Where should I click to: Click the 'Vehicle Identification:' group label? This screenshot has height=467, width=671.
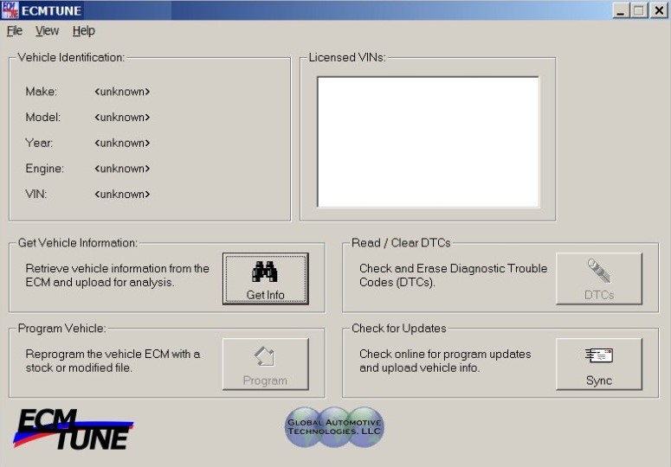[71, 57]
